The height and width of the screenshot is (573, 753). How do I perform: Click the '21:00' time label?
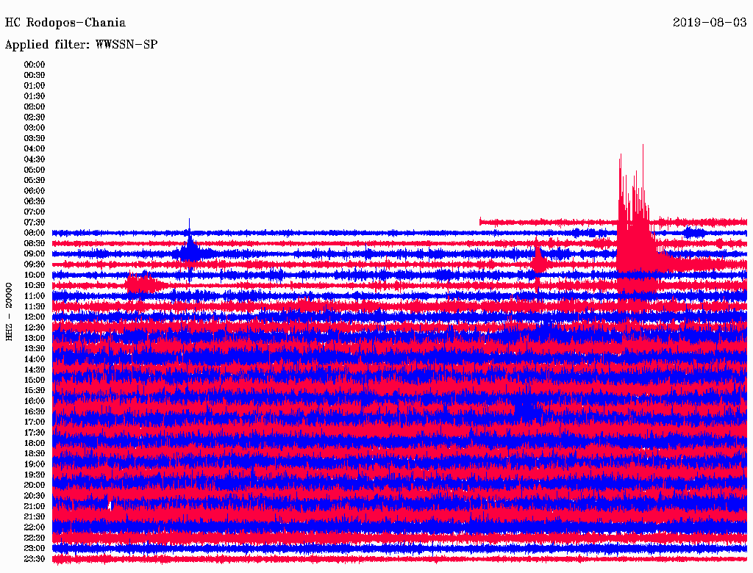click(x=35, y=506)
